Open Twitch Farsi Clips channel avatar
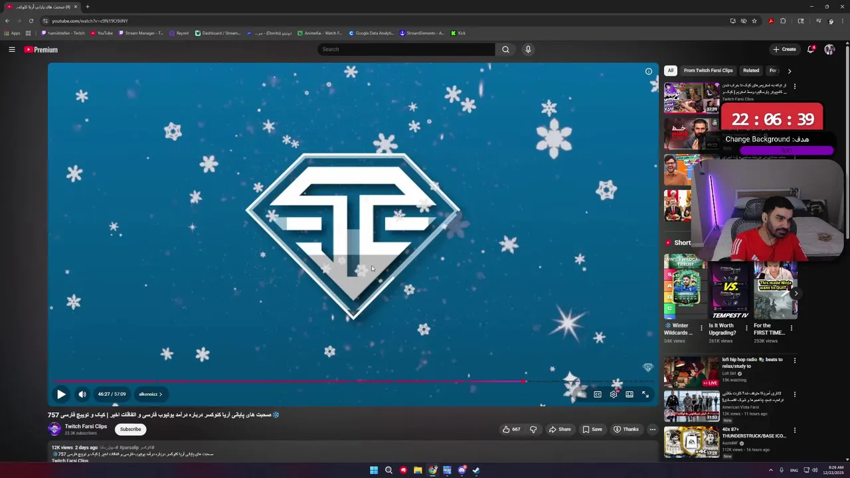The image size is (850, 478). (x=54, y=430)
